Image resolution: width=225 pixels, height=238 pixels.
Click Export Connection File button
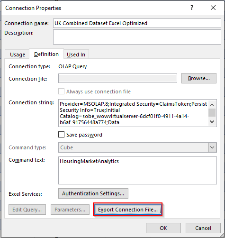click(128, 210)
